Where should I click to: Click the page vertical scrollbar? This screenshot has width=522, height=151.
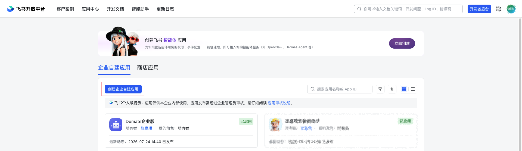(520, 84)
